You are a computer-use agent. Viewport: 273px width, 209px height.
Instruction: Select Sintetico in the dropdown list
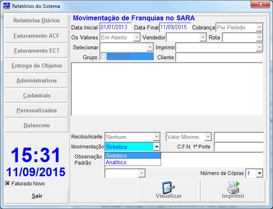(133, 156)
